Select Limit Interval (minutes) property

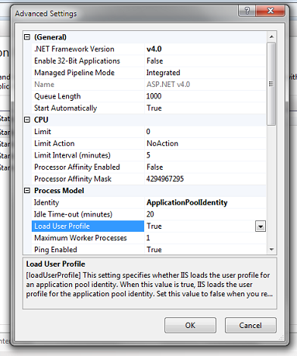88,155
